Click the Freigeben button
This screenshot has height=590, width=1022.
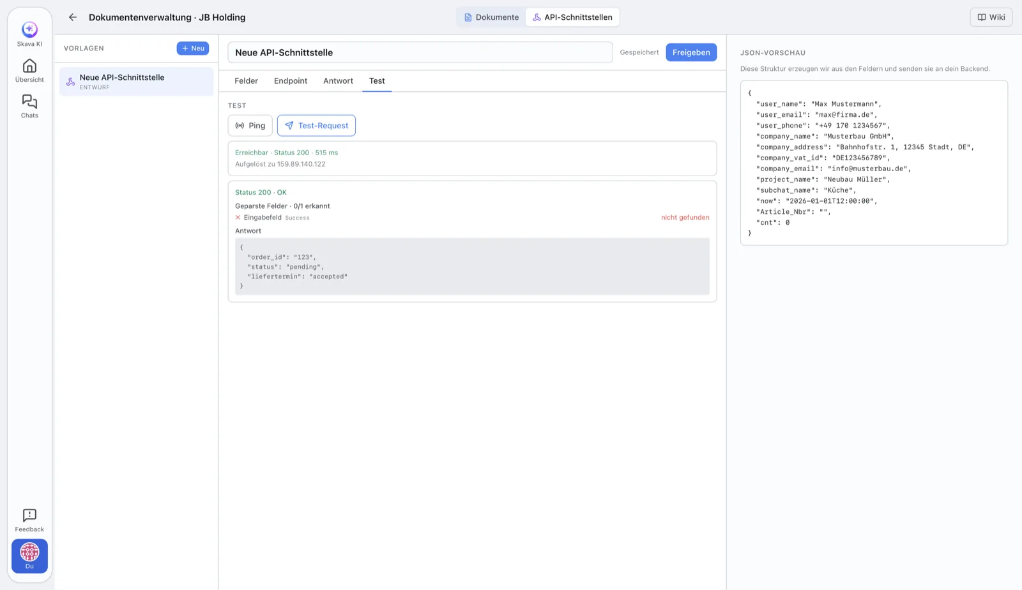pos(691,52)
